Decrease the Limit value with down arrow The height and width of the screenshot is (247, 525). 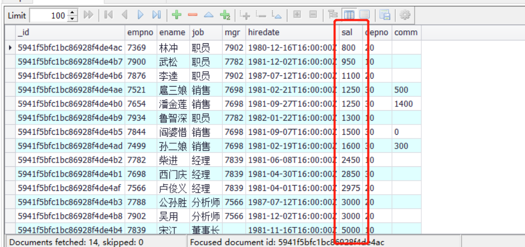(x=72, y=18)
